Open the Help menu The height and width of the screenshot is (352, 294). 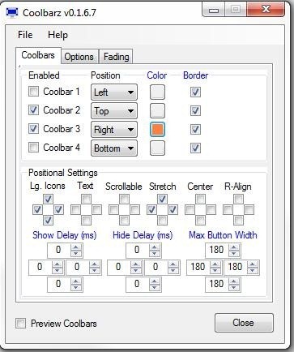pos(58,35)
